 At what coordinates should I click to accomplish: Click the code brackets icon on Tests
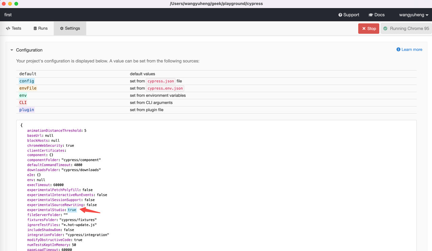[8, 28]
